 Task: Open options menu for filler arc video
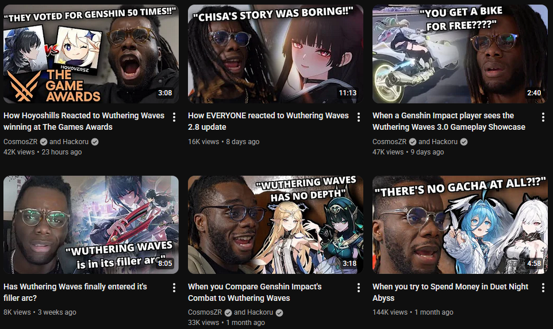coord(174,288)
